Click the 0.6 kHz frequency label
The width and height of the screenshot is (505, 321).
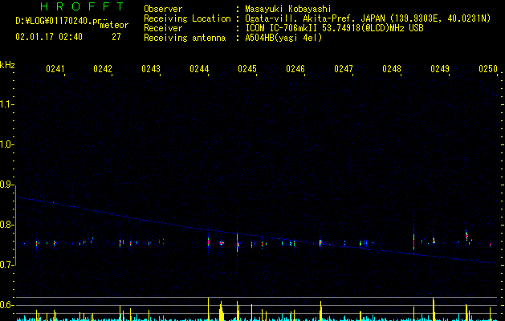point(6,305)
